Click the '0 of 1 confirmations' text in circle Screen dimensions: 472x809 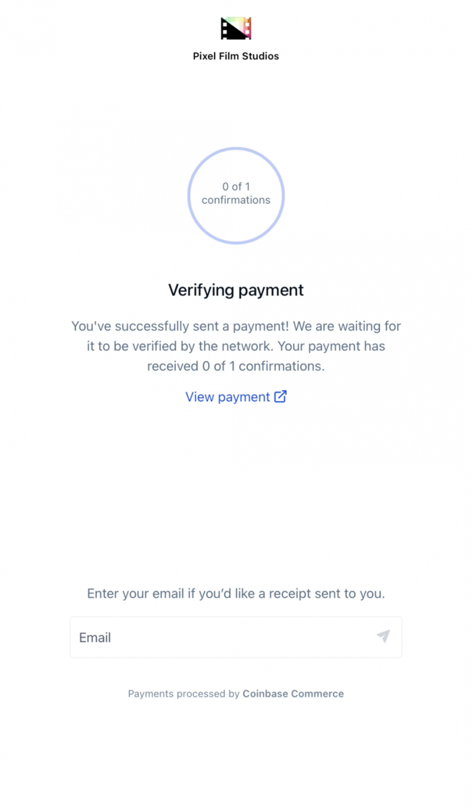[x=236, y=193]
